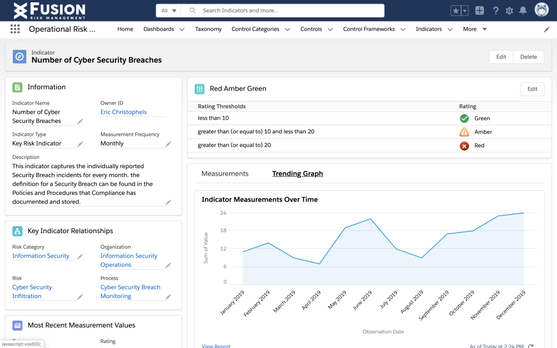
Task: Click the green check rating icon
Action: (464, 118)
